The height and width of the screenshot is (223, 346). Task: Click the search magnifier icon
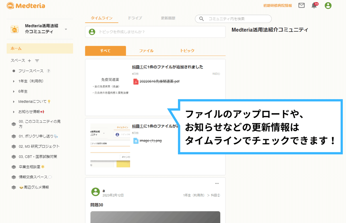202,19
